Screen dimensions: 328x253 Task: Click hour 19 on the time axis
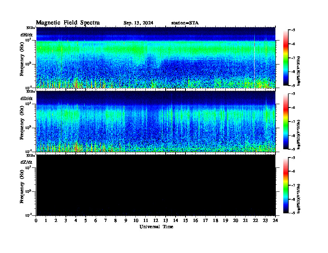coord(225,220)
